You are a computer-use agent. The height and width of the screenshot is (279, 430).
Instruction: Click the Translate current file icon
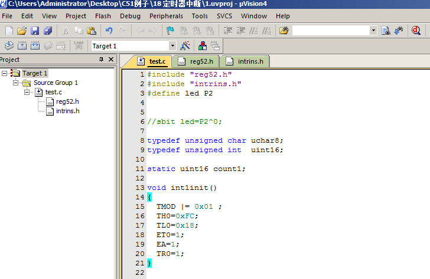(x=9, y=45)
